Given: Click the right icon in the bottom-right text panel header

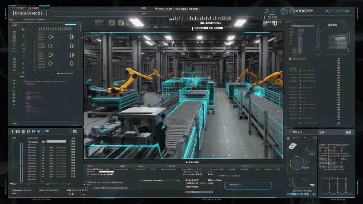Looking at the screenshot, I should (348, 132).
